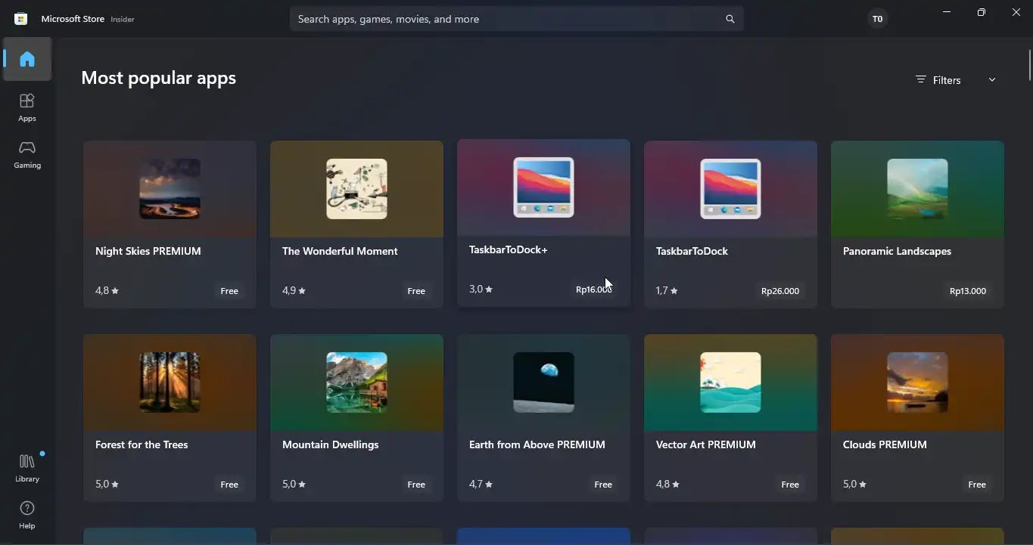The height and width of the screenshot is (545, 1033).
Task: Click the Mountain Dwellings app icon
Action: point(356,382)
